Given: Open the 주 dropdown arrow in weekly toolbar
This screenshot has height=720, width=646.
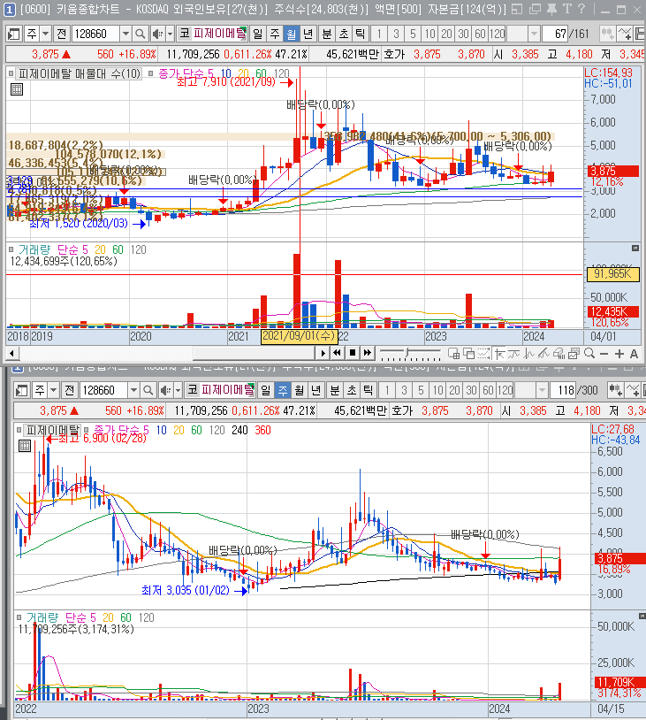Looking at the screenshot, I should point(53,390).
